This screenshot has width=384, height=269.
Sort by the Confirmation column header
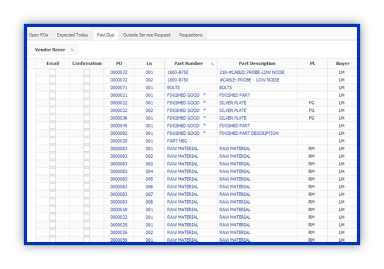point(86,63)
